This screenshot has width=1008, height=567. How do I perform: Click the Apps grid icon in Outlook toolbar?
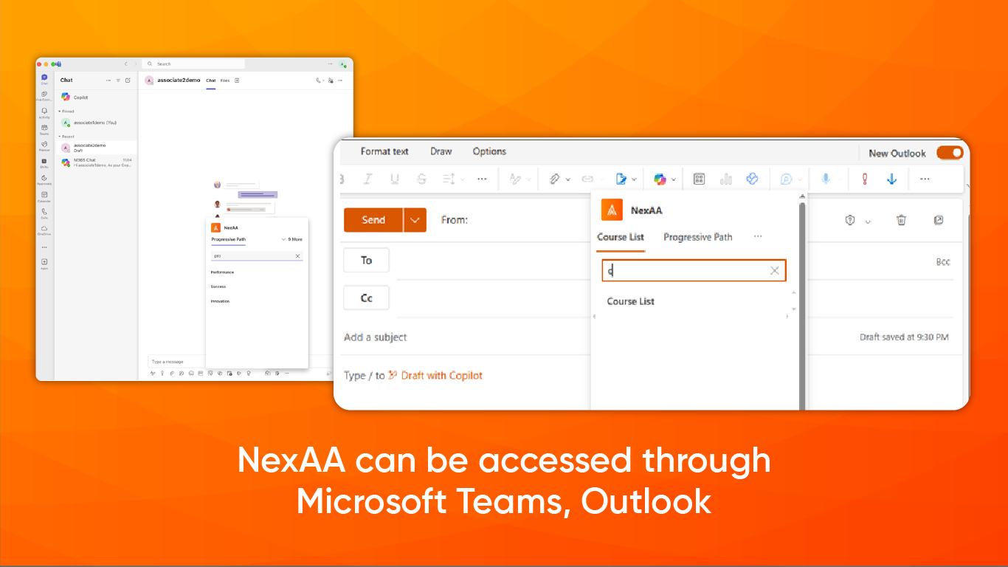pyautogui.click(x=700, y=179)
